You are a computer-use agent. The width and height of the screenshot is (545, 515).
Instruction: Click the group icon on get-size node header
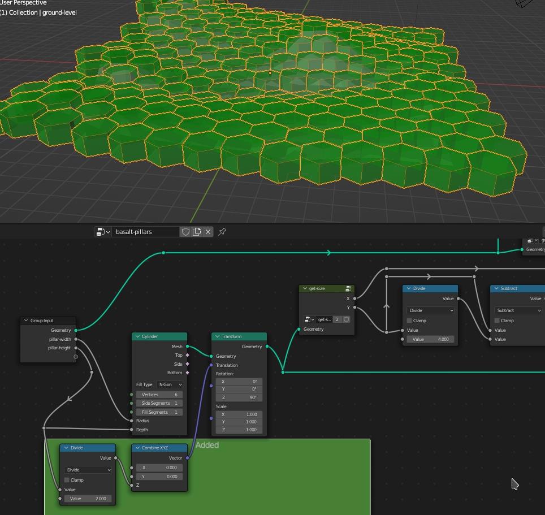tap(348, 288)
